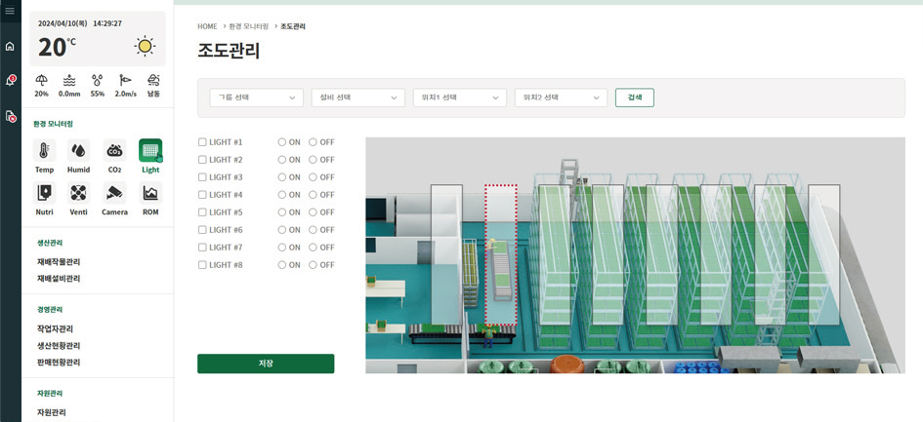Open the ROM chart icon

150,193
